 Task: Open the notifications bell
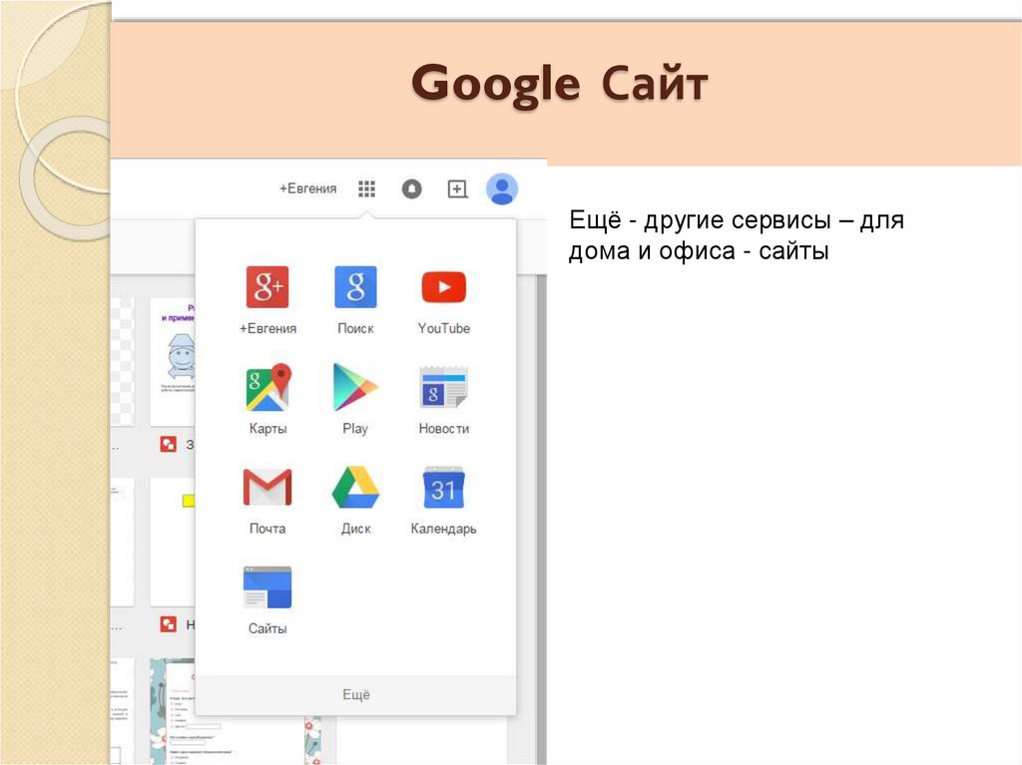coord(411,189)
